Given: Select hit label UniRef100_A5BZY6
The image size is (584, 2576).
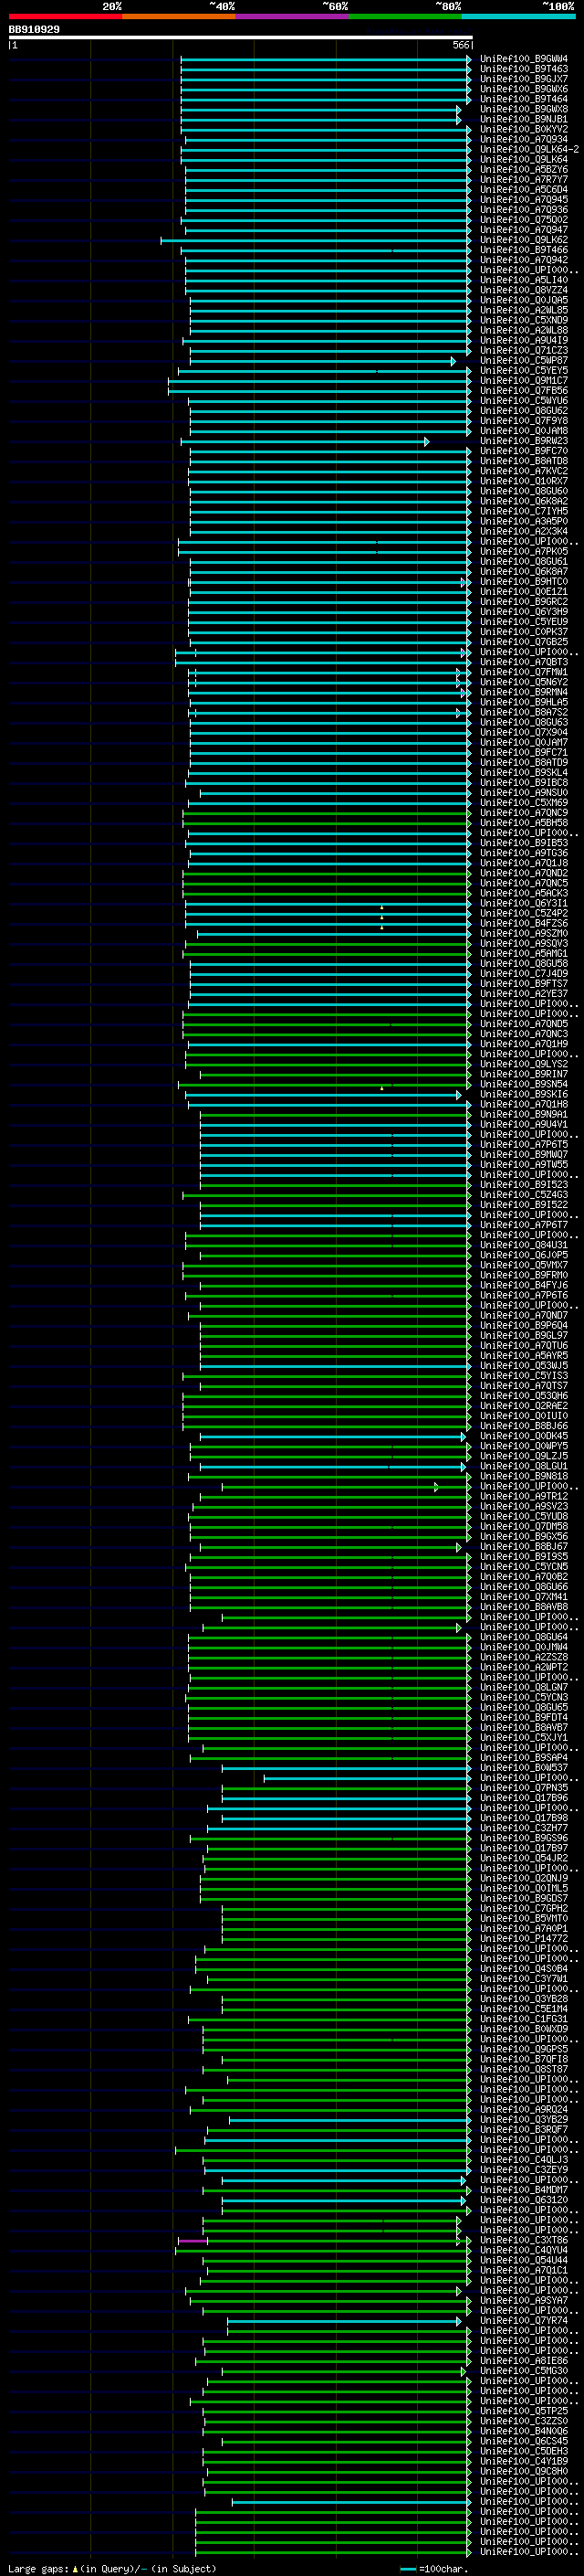Looking at the screenshot, I should tap(524, 170).
